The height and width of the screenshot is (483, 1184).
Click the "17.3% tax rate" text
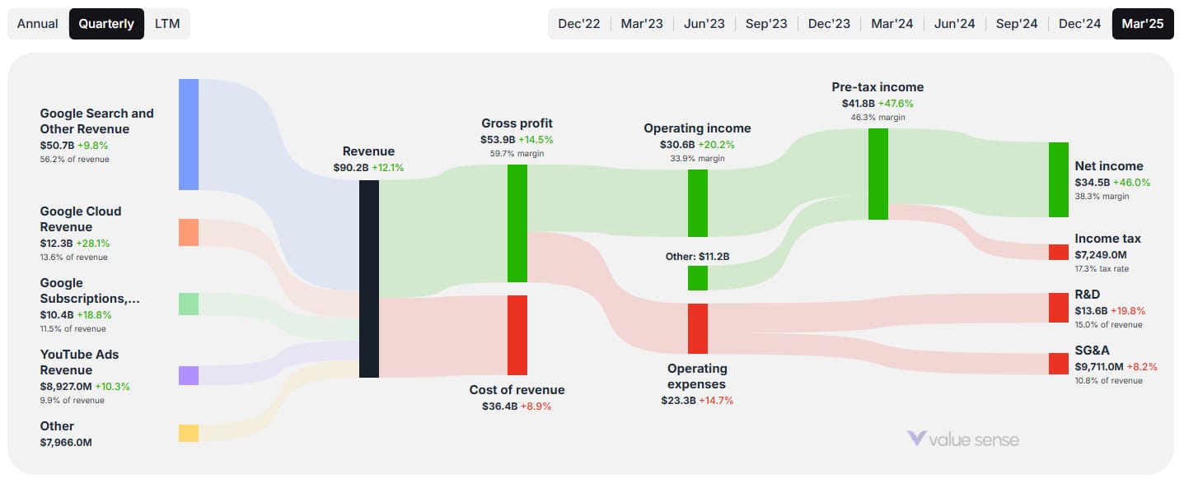click(x=1102, y=269)
